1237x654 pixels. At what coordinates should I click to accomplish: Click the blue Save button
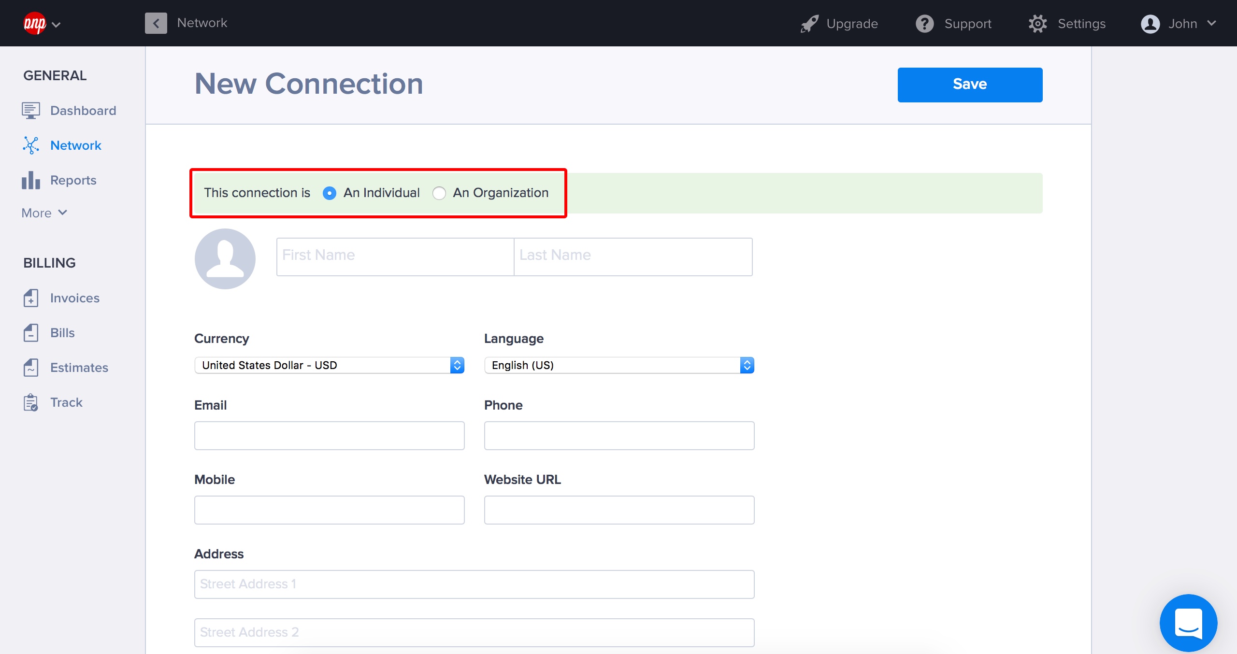970,85
